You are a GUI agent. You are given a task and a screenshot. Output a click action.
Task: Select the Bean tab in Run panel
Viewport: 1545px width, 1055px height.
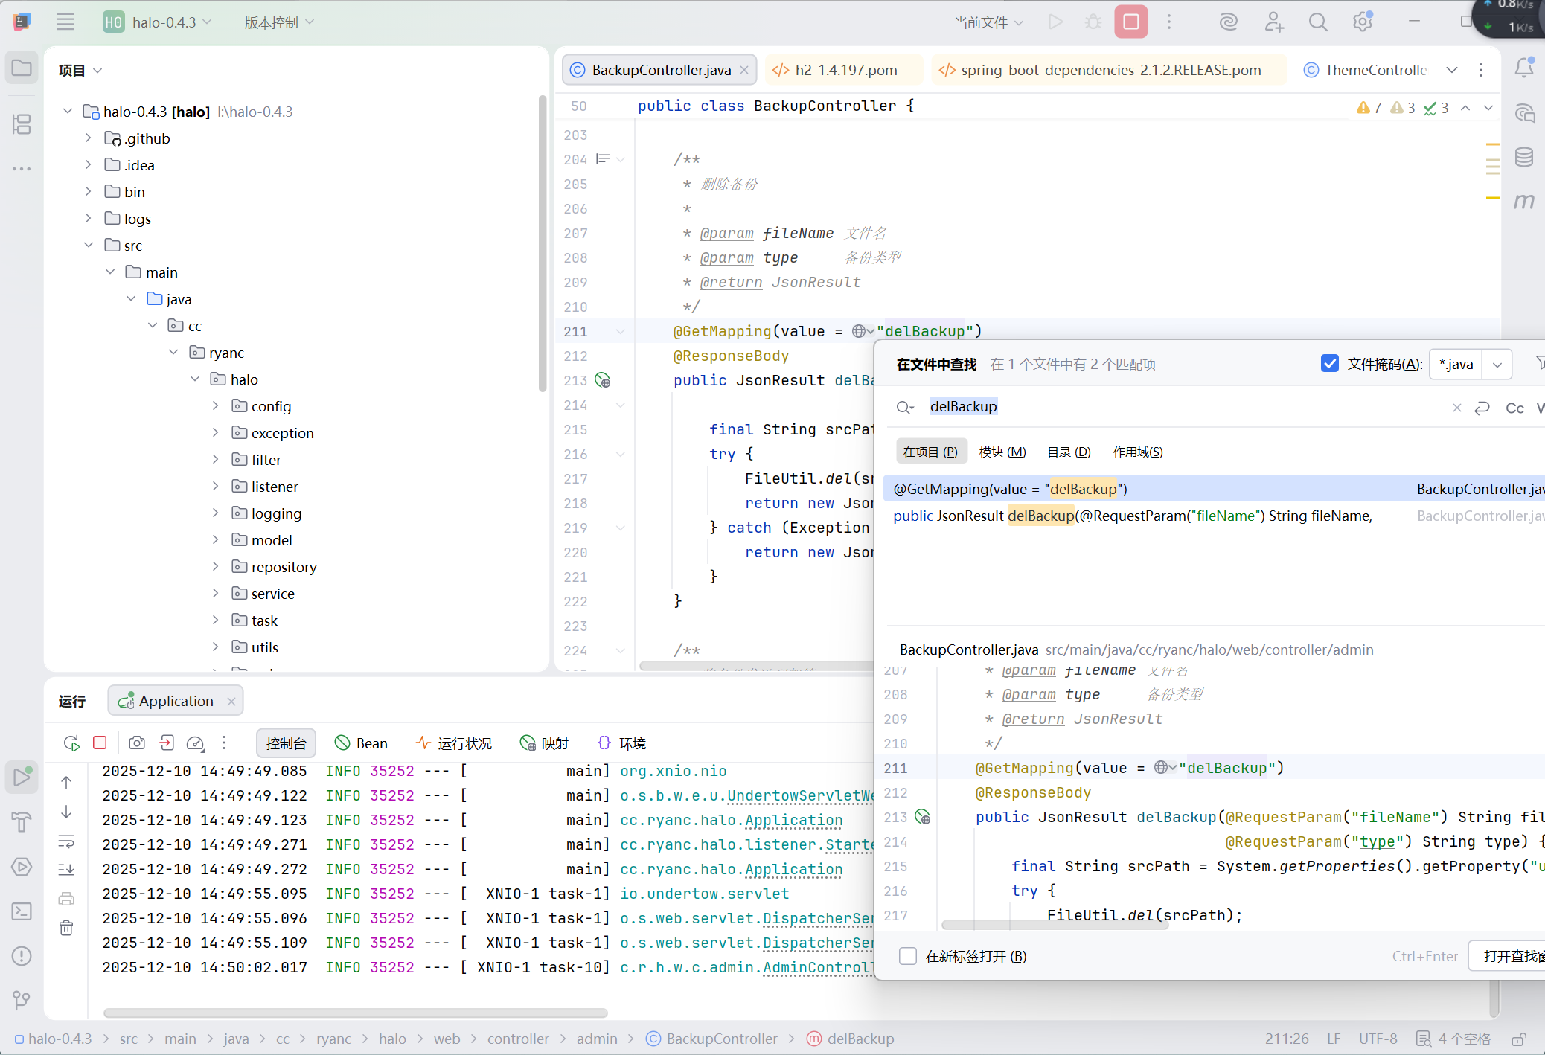click(362, 743)
